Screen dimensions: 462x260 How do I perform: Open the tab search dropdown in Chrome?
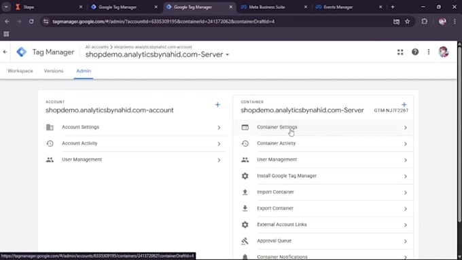click(x=6, y=7)
